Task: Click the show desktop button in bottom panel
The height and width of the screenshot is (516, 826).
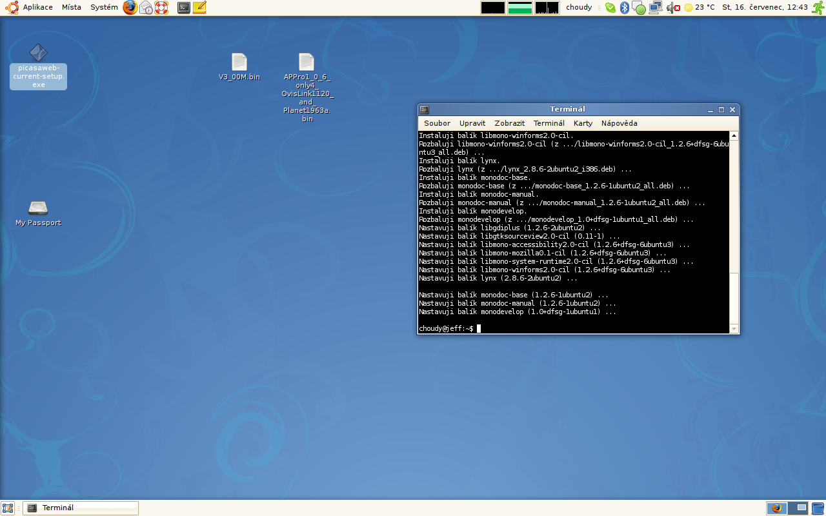Action: [8, 508]
